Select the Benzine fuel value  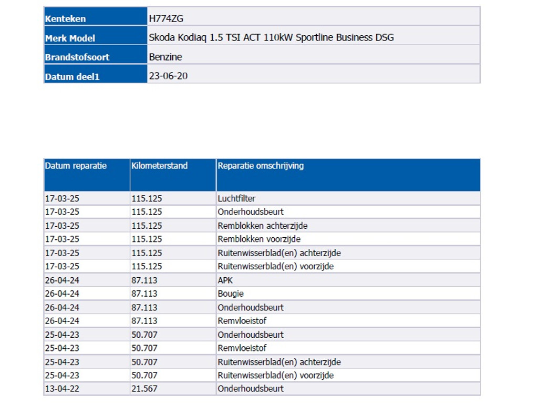tap(165, 57)
